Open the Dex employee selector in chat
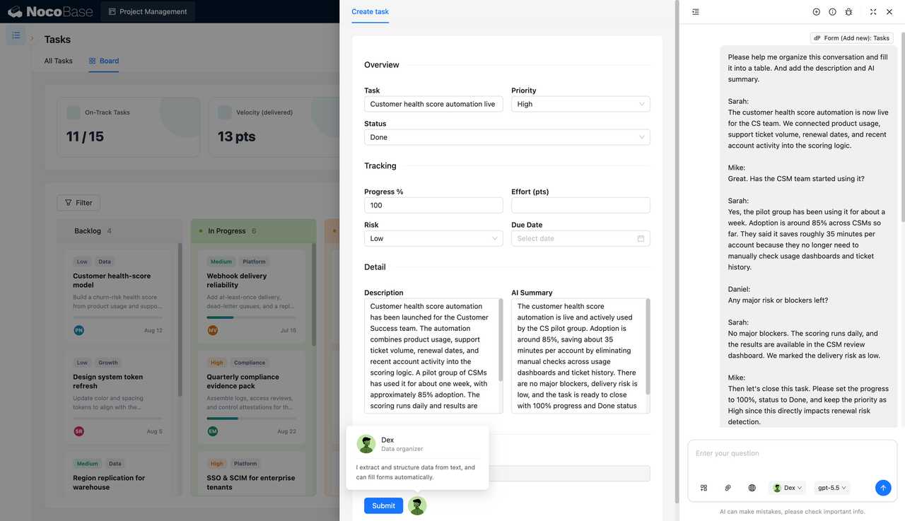The width and height of the screenshot is (905, 521). pyautogui.click(x=787, y=488)
